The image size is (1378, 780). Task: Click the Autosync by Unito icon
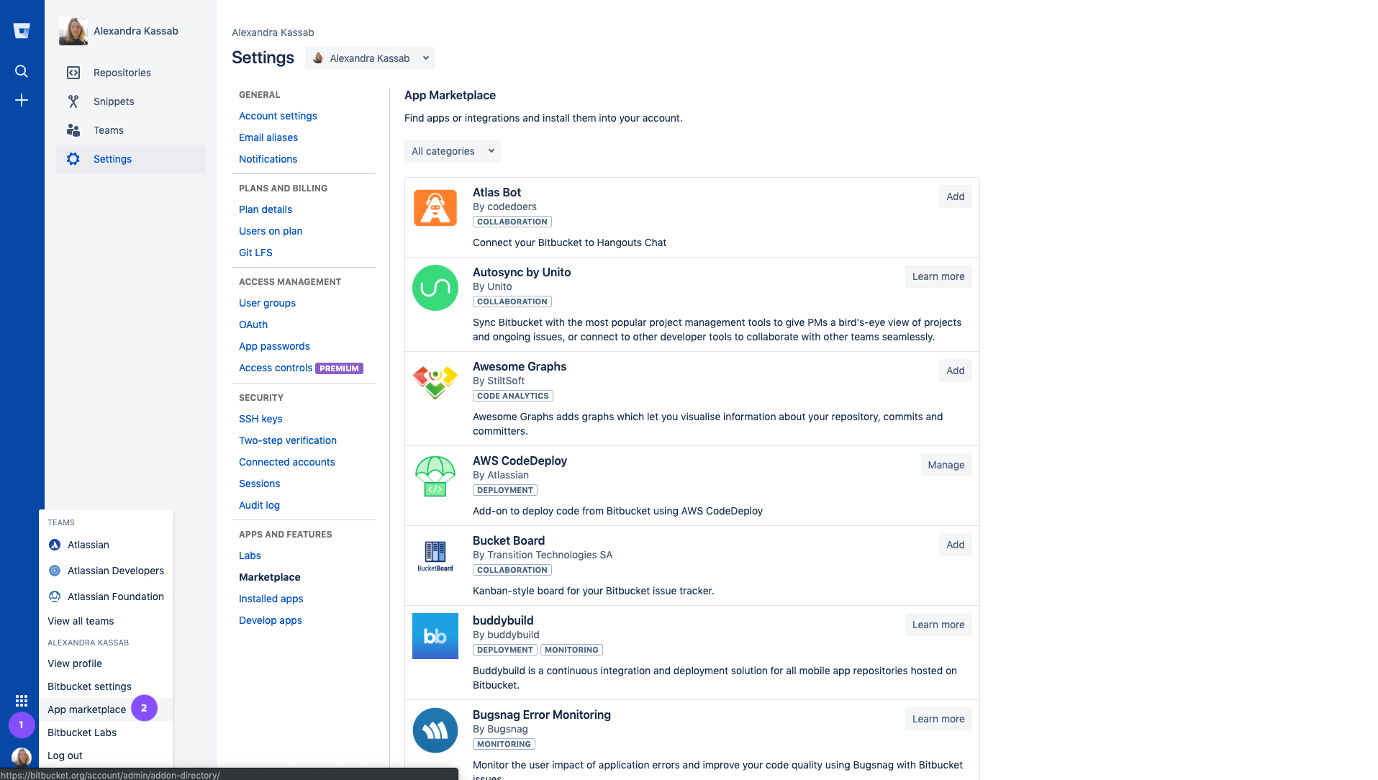tap(435, 288)
